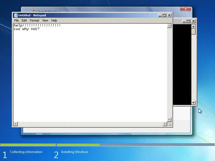Click the "Installing Windows" step label
Viewport: 215px width, 161px height.
(x=75, y=152)
